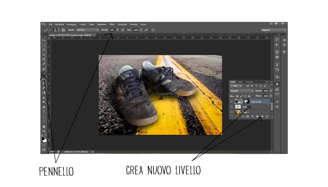Image resolution: width=328 pixels, height=187 pixels.
Task: Create a new layer icon
Action: point(262,116)
